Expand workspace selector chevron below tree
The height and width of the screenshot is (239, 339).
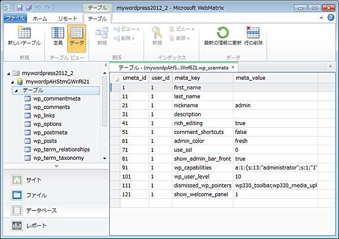[56, 166]
